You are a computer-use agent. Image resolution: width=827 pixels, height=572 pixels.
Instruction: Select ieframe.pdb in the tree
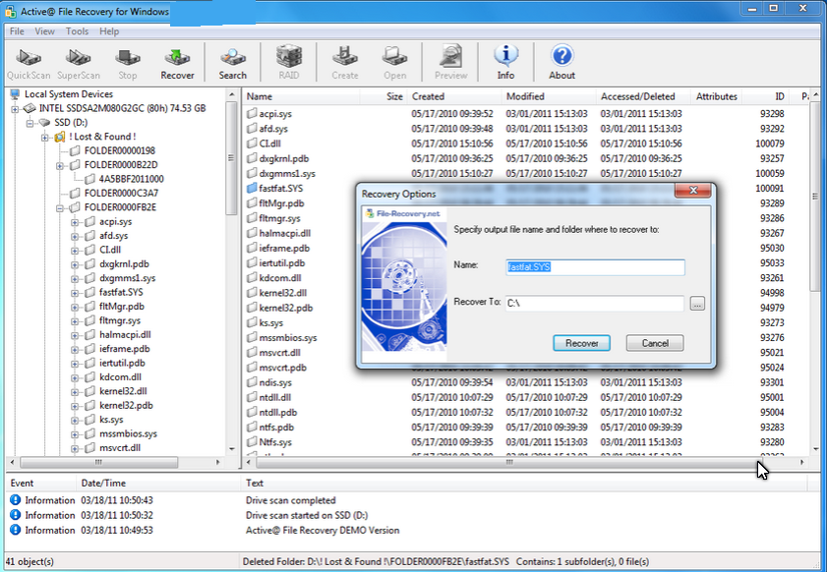tap(125, 349)
